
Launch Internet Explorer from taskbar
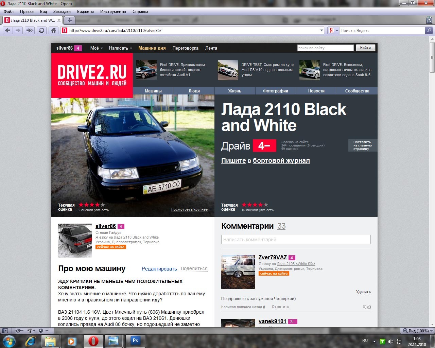[x=31, y=341]
